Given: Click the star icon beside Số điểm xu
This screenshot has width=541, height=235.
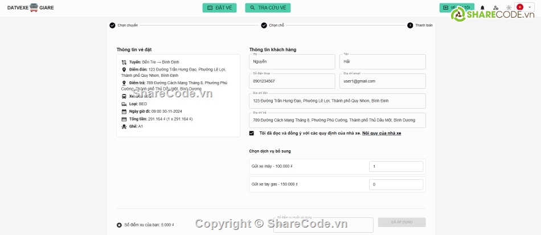Looking at the screenshot, I should [x=119, y=225].
